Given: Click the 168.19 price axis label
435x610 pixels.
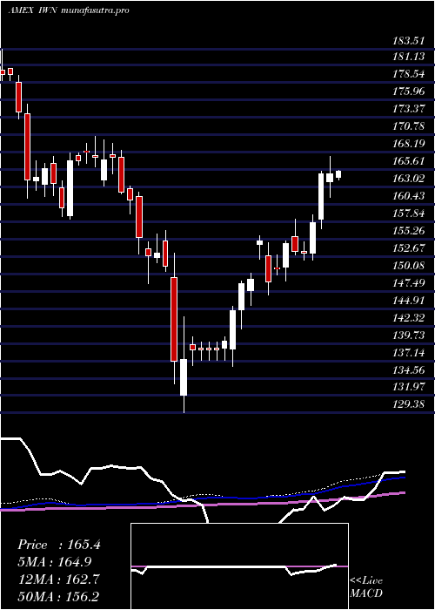Looking at the screenshot, I should pos(408,144).
